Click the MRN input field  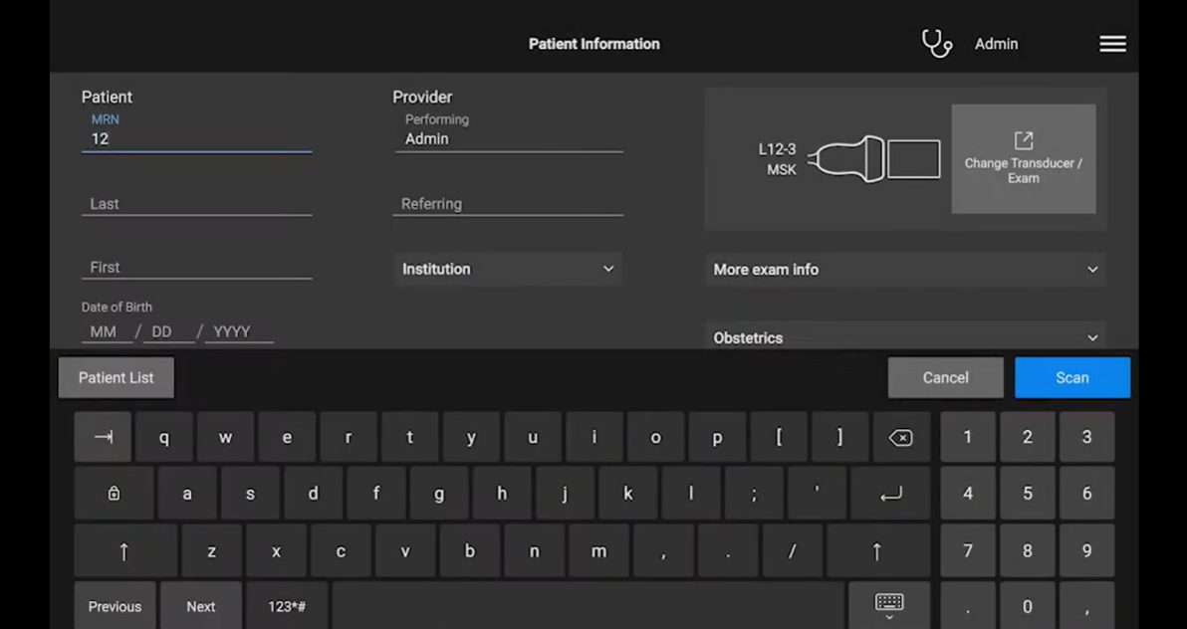point(196,138)
